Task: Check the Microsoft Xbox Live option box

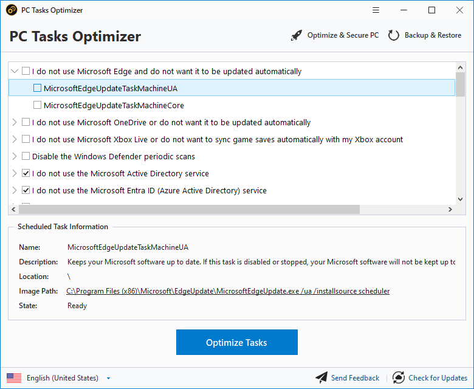Action: (26, 139)
